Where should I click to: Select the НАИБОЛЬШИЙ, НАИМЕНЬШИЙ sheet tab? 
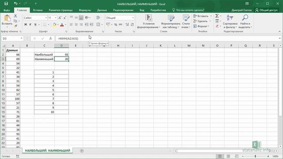click(47, 151)
